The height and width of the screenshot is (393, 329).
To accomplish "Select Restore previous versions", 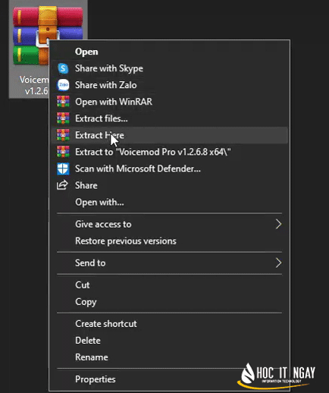I will 169,241.
